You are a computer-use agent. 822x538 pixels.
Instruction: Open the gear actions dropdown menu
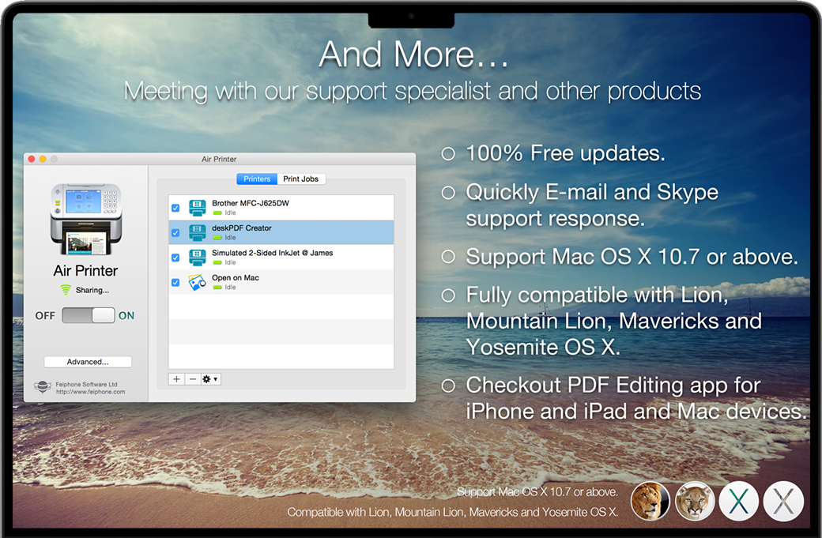tap(211, 378)
